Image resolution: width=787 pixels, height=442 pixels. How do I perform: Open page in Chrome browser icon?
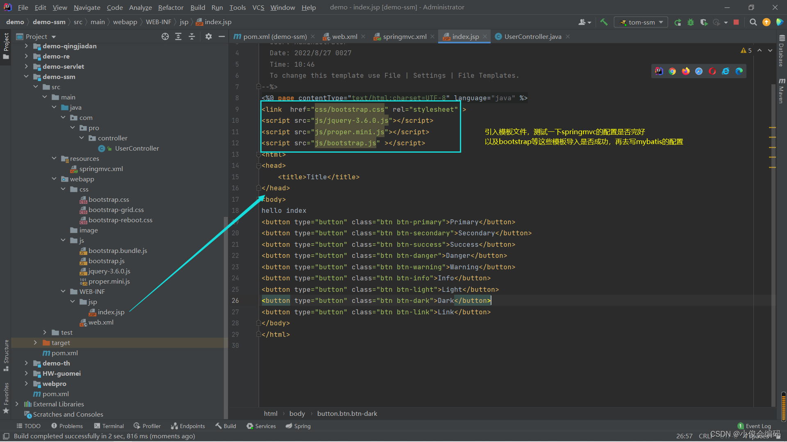(x=672, y=71)
